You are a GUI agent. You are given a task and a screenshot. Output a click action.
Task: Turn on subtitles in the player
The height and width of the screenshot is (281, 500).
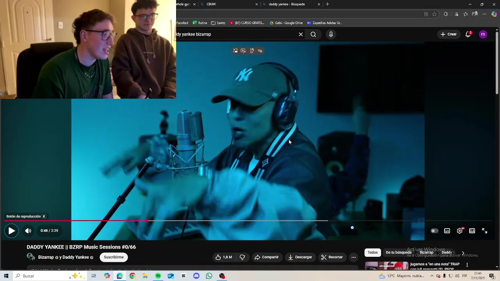(447, 231)
